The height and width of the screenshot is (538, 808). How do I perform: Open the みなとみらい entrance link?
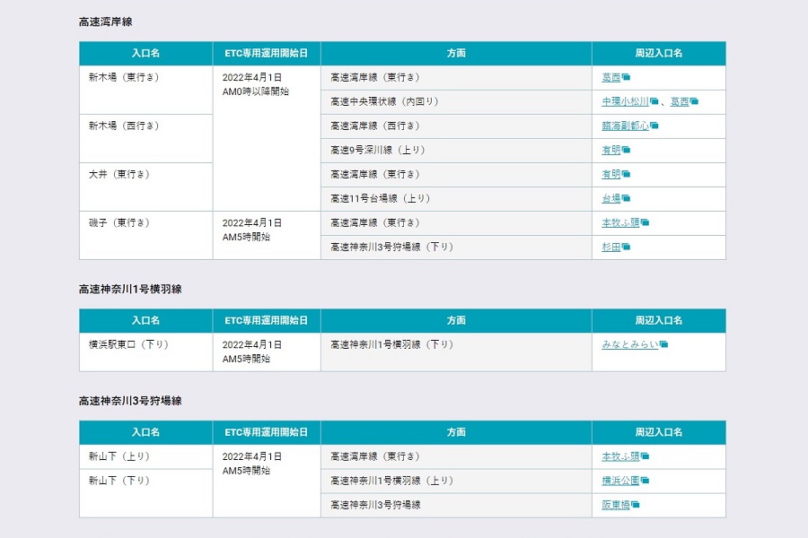631,344
